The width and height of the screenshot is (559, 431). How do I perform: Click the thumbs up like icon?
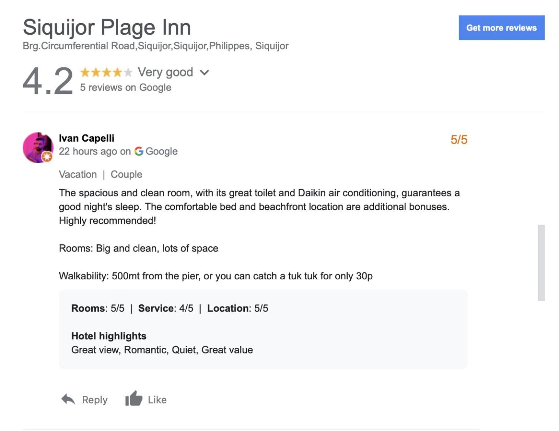(x=134, y=399)
